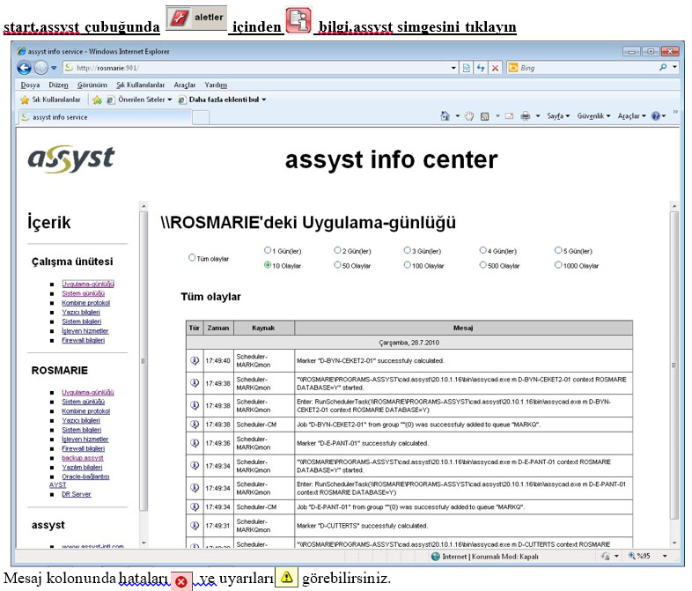
Task: Click the browser Forward arrow button
Action: point(40,68)
